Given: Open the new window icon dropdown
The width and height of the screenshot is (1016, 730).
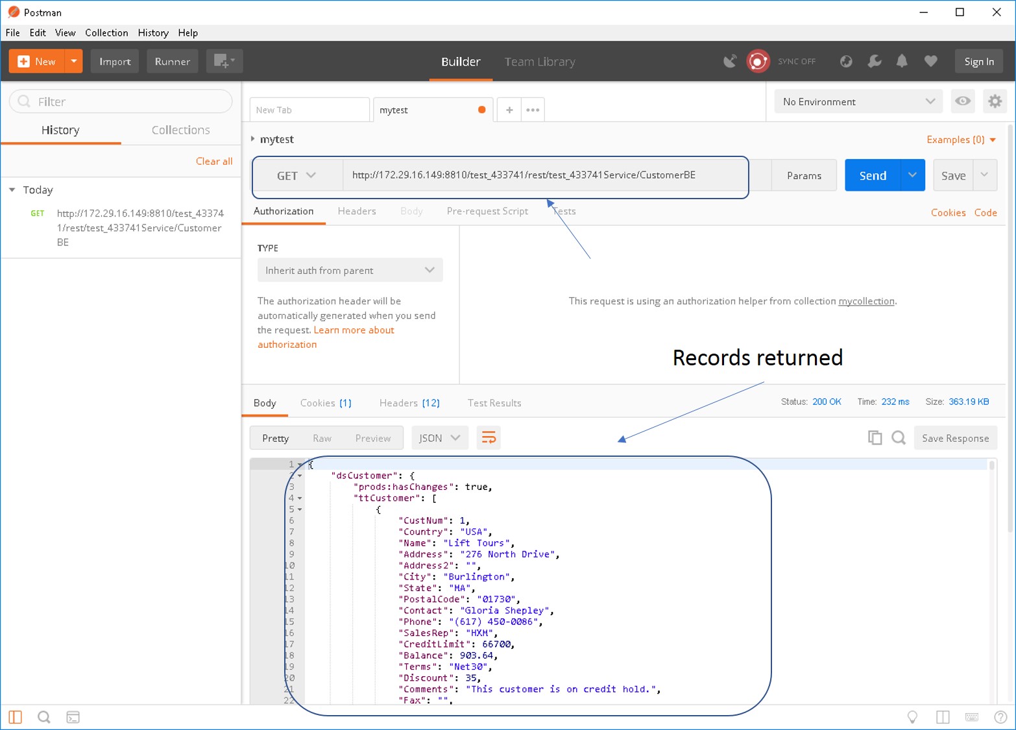Looking at the screenshot, I should click(x=224, y=61).
